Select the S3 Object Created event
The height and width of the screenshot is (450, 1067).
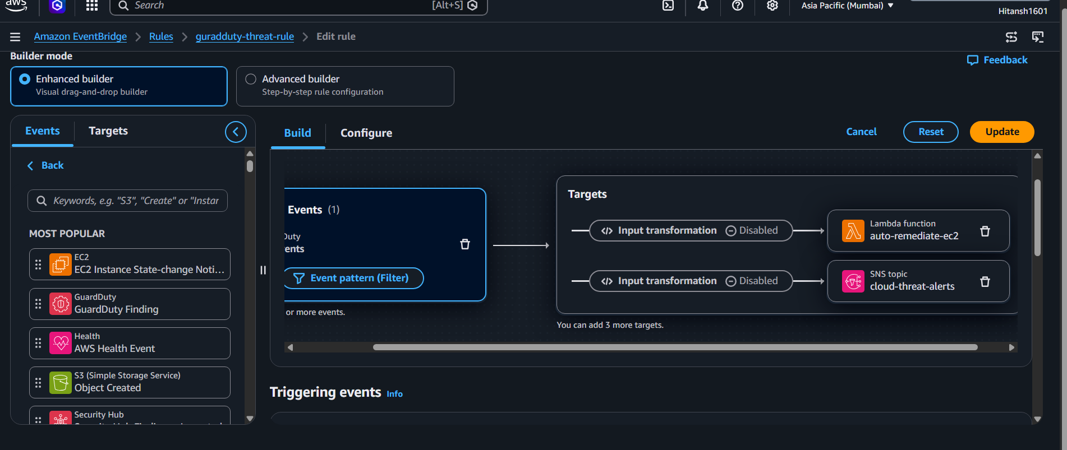pos(130,383)
